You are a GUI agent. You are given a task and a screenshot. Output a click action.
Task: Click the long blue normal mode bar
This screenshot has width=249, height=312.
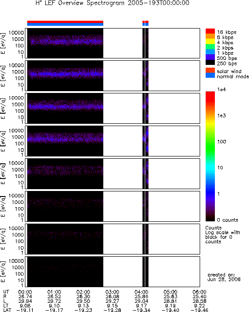[65, 24]
